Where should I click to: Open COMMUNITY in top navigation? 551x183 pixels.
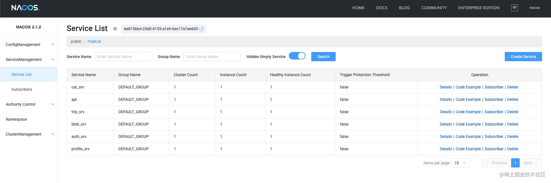coord(434,8)
